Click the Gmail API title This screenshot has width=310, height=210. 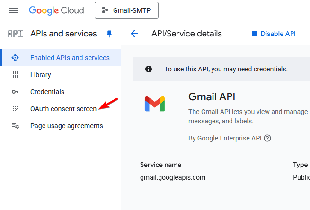tap(212, 97)
